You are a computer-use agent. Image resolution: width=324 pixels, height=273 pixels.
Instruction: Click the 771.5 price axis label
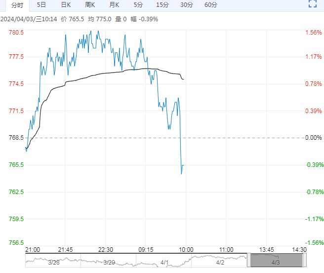click(x=16, y=111)
